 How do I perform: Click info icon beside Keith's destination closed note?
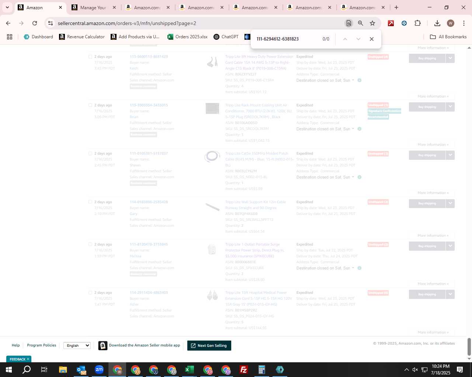point(360,80)
